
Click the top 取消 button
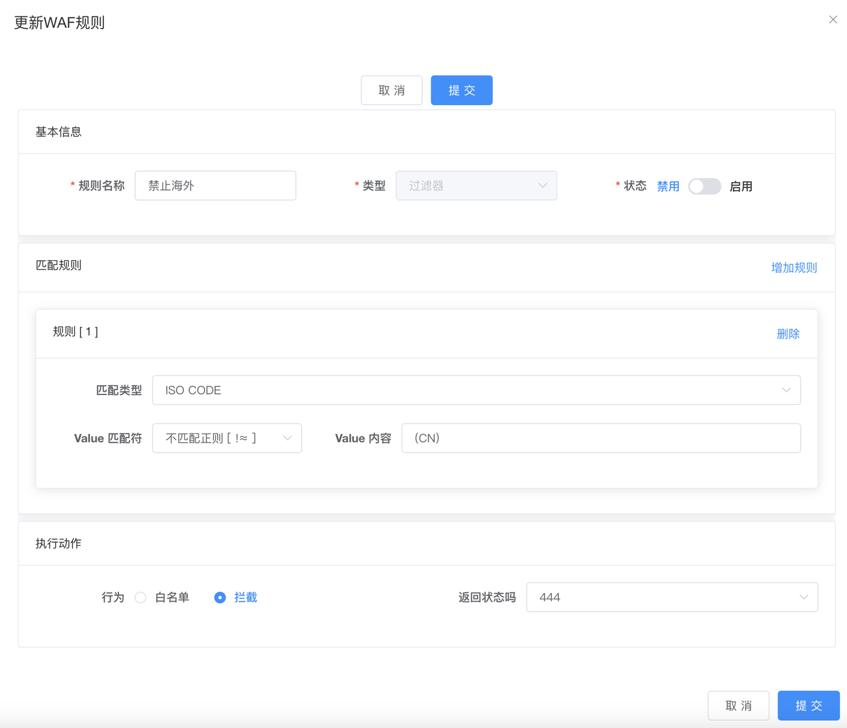coord(392,91)
